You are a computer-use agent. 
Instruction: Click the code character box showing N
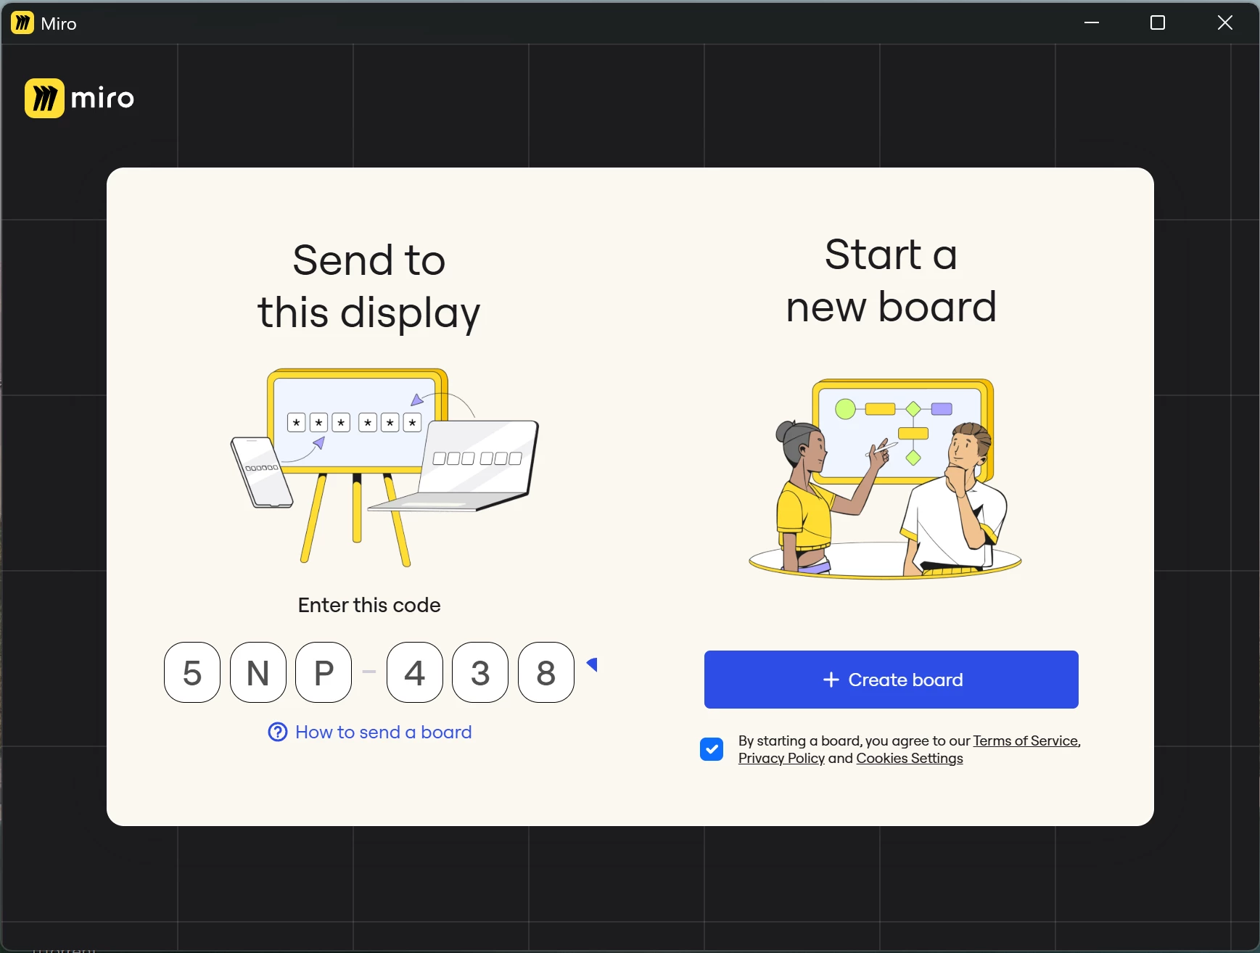click(258, 672)
